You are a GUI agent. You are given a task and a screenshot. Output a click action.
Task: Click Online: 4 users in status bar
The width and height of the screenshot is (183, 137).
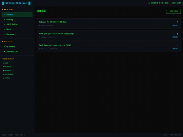(7, 135)
